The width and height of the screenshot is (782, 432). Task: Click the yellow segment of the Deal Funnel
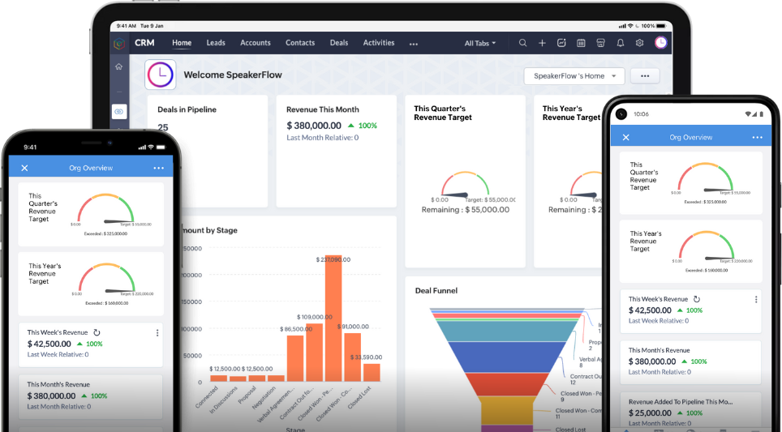pyautogui.click(x=507, y=411)
